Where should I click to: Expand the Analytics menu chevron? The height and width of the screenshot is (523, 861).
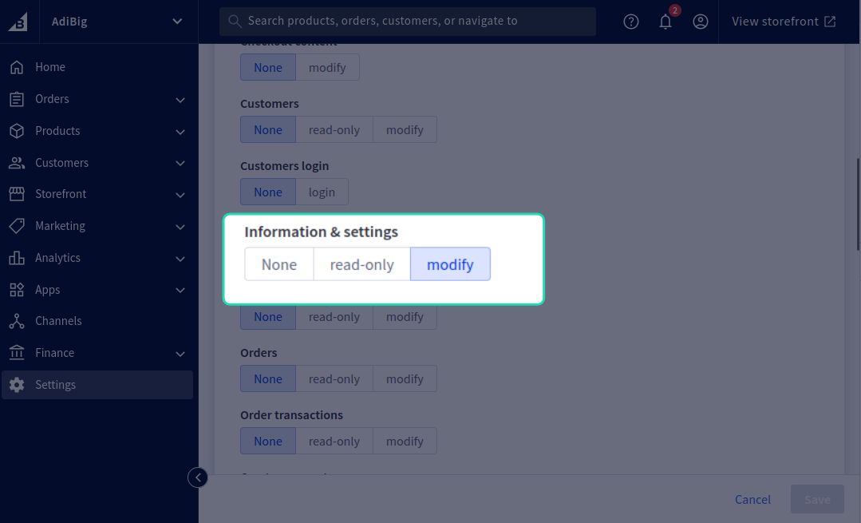coord(180,259)
